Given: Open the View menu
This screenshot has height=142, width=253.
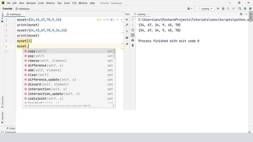Looking at the screenshot, I should point(21,3).
